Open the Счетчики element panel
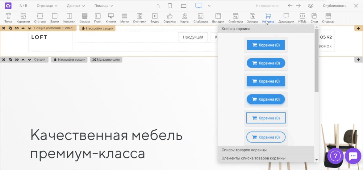Image resolution: width=363 pixels, height=170 pixels. [140, 18]
